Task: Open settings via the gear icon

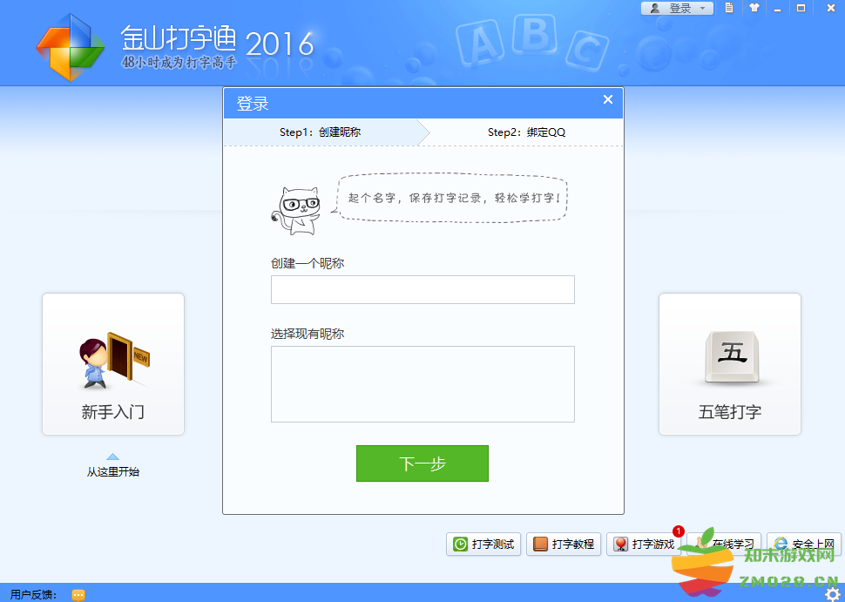Action: (x=832, y=594)
